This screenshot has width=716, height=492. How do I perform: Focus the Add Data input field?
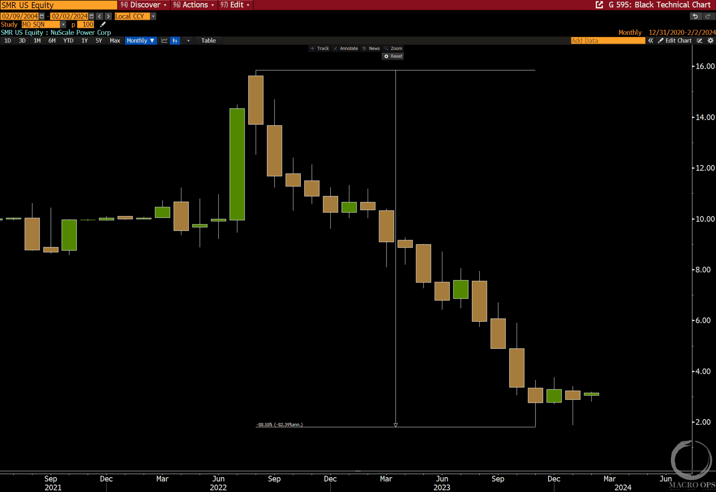tap(608, 41)
